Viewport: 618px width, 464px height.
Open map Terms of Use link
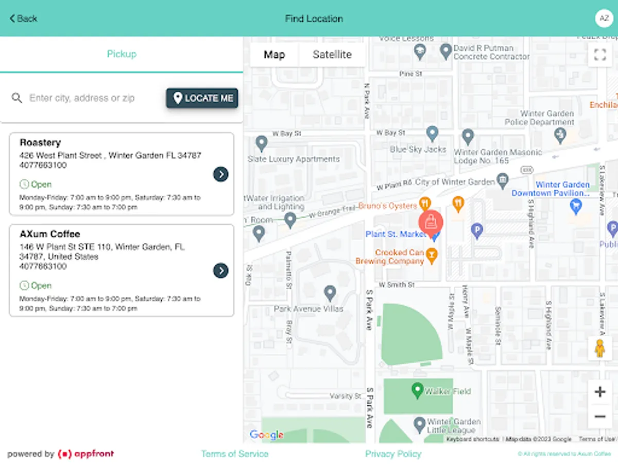click(596, 439)
